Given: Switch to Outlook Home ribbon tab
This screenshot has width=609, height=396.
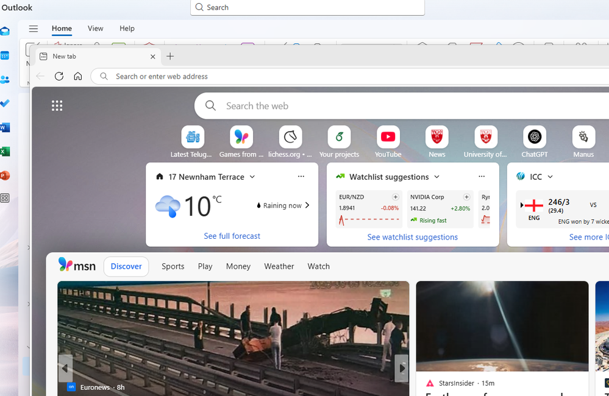Looking at the screenshot, I should (62, 29).
